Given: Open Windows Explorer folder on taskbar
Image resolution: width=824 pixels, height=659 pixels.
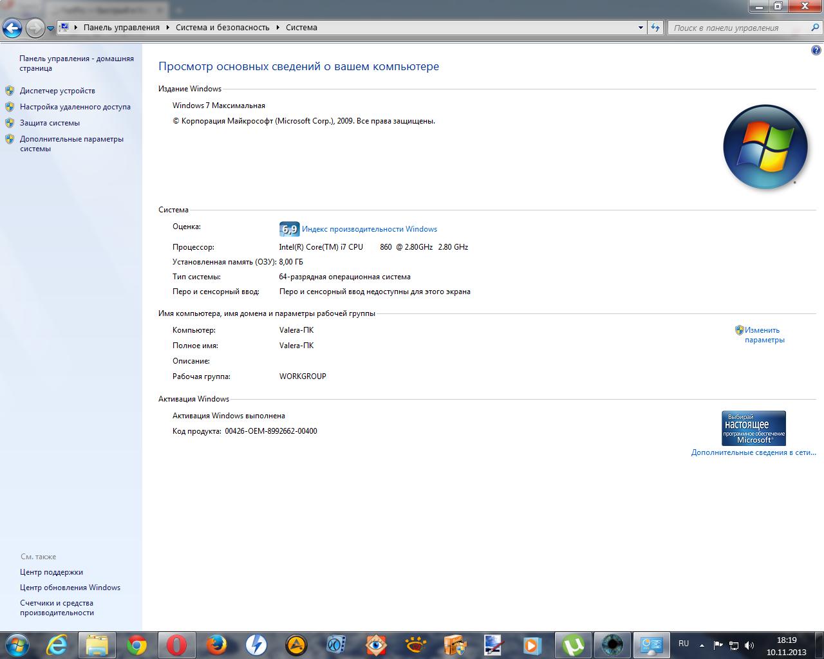Looking at the screenshot, I should click(x=97, y=645).
